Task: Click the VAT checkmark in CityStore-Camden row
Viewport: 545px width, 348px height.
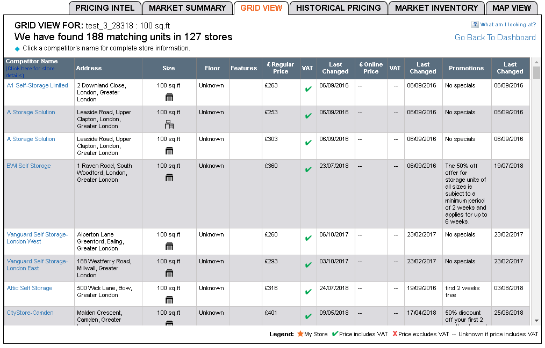Action: coord(308,316)
